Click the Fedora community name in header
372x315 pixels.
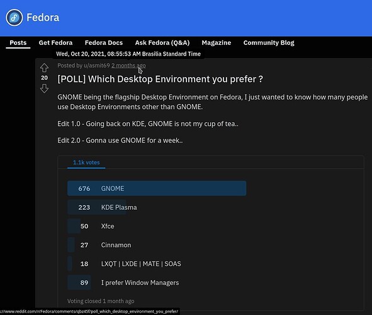click(x=43, y=18)
